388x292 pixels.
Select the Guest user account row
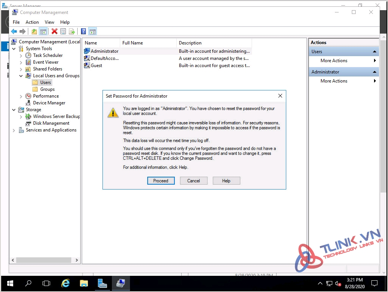(x=96, y=66)
